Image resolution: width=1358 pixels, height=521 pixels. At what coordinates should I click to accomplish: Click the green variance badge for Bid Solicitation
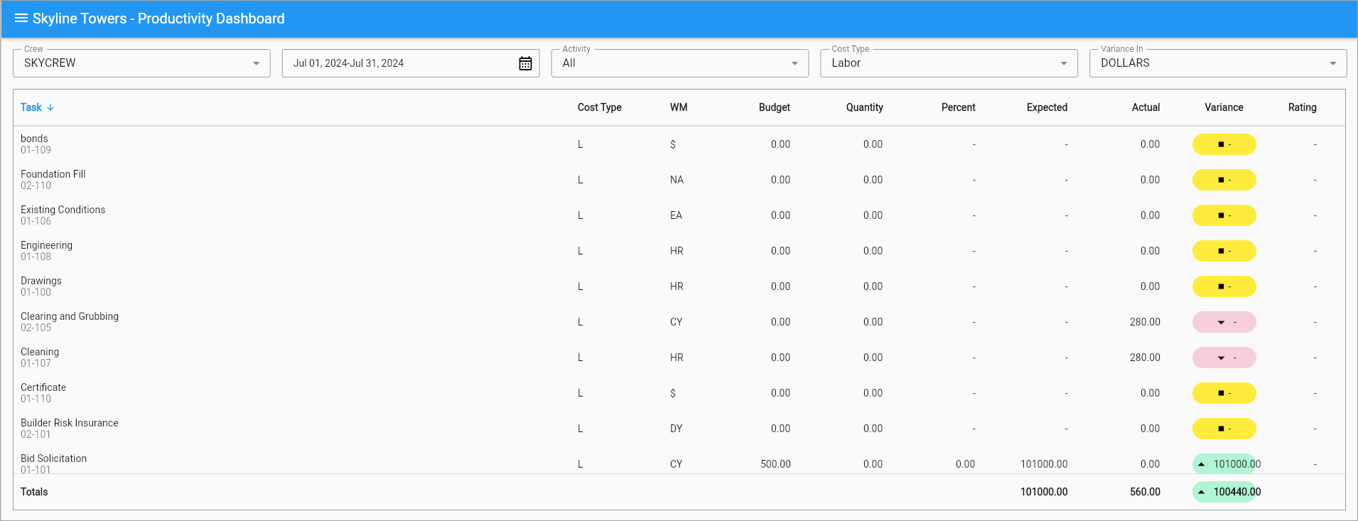pos(1224,463)
